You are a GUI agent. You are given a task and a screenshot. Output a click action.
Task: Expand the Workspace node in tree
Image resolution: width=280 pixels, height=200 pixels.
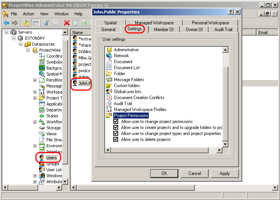click(x=35, y=92)
